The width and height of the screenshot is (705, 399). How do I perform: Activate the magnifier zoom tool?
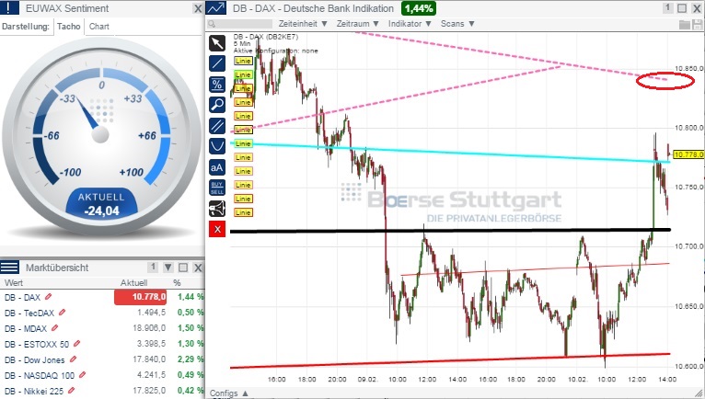click(217, 105)
